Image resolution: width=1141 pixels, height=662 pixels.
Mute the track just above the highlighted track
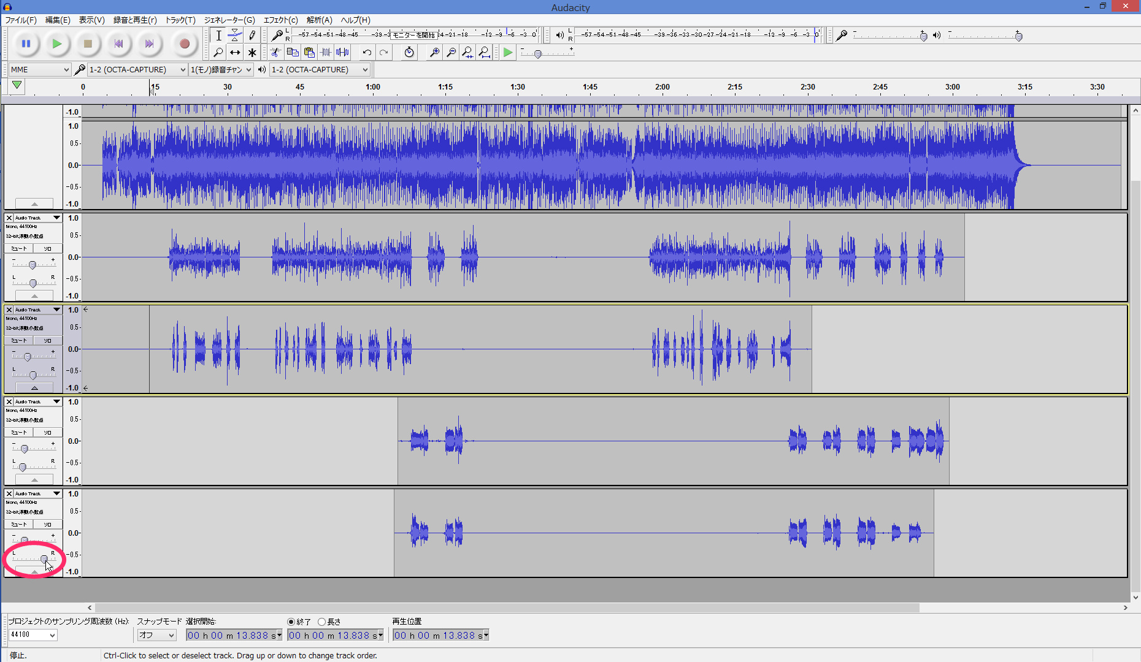19,249
